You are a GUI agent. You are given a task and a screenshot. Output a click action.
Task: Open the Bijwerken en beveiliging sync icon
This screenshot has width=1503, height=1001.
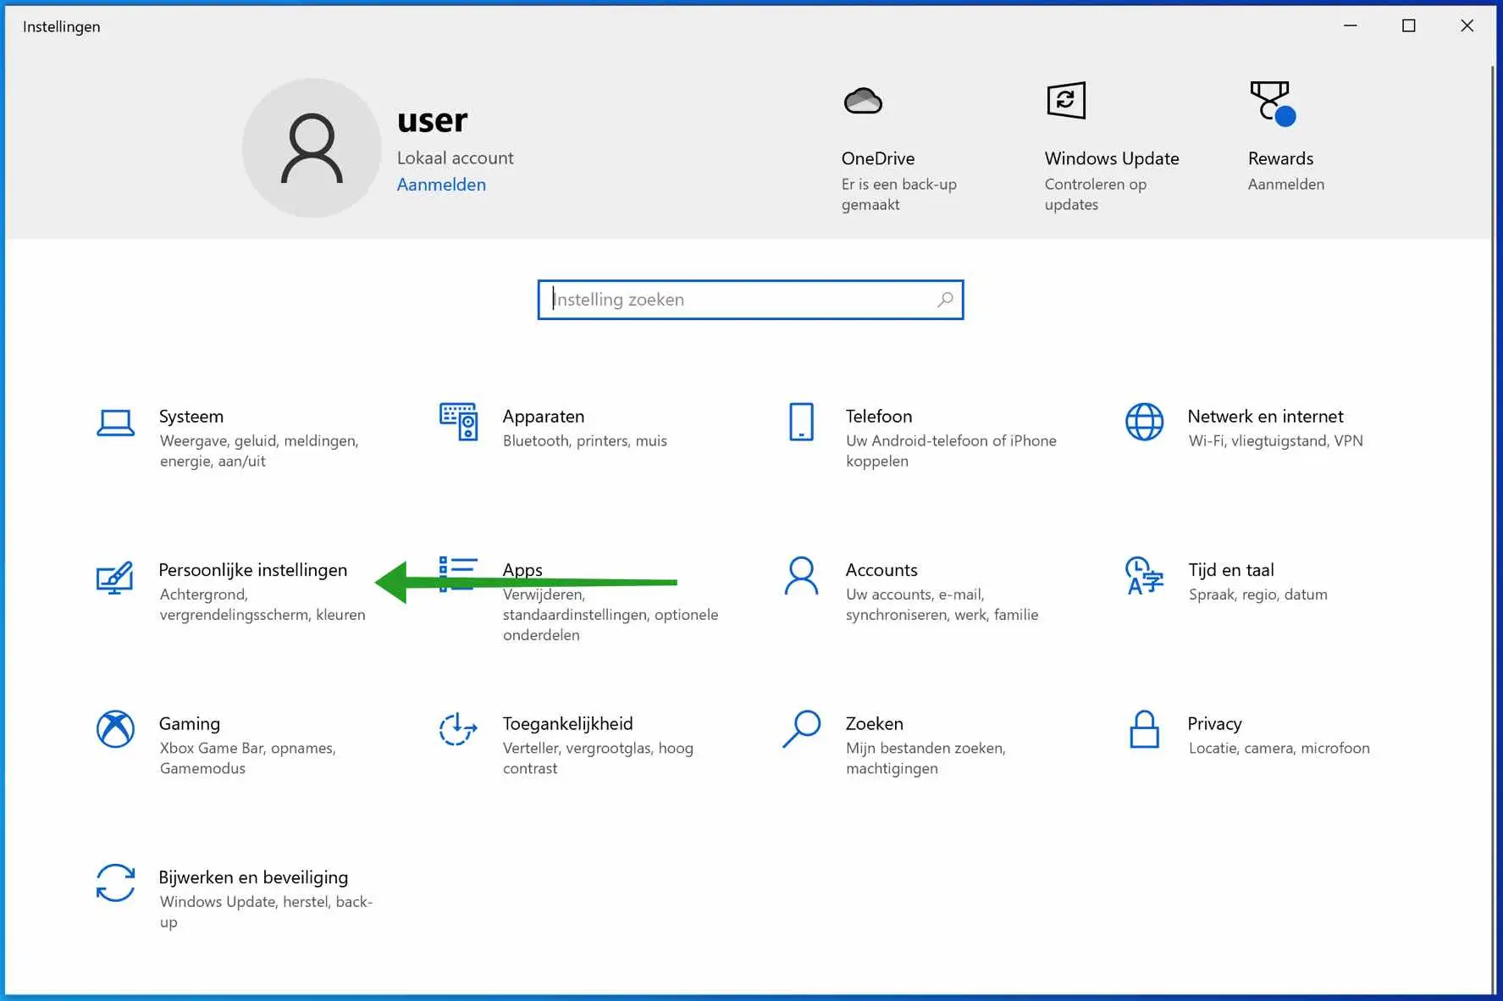[115, 883]
